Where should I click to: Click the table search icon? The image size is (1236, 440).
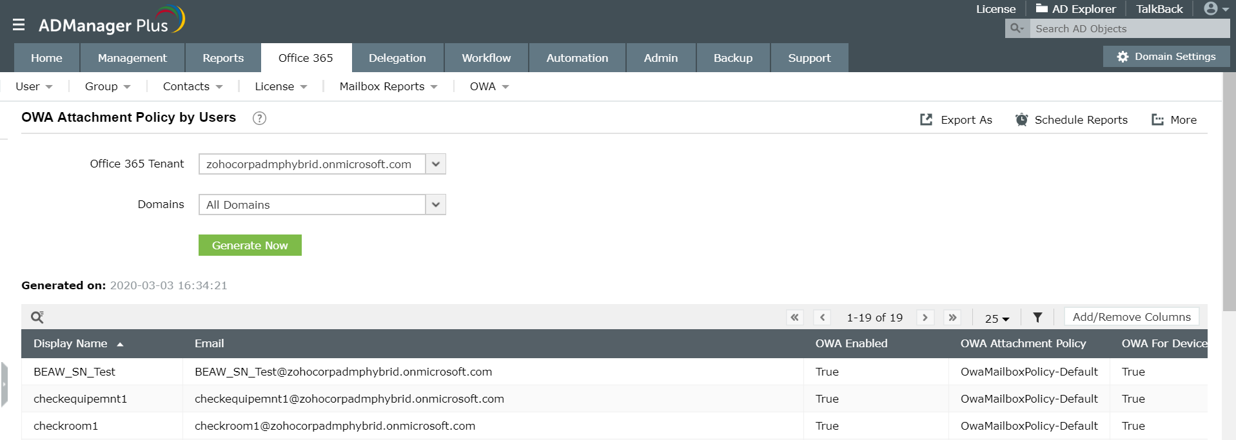click(x=37, y=317)
